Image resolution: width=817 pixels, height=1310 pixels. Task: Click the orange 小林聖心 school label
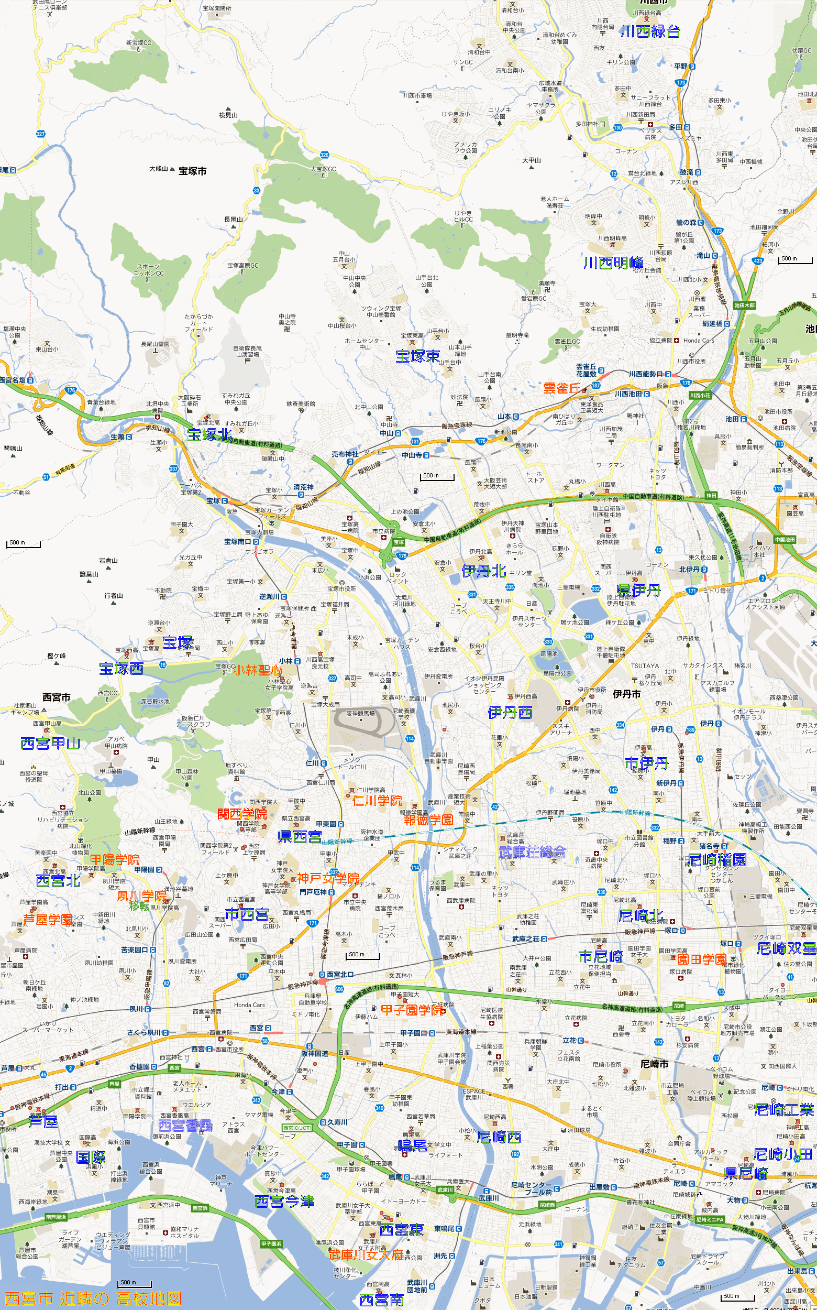pos(258,670)
